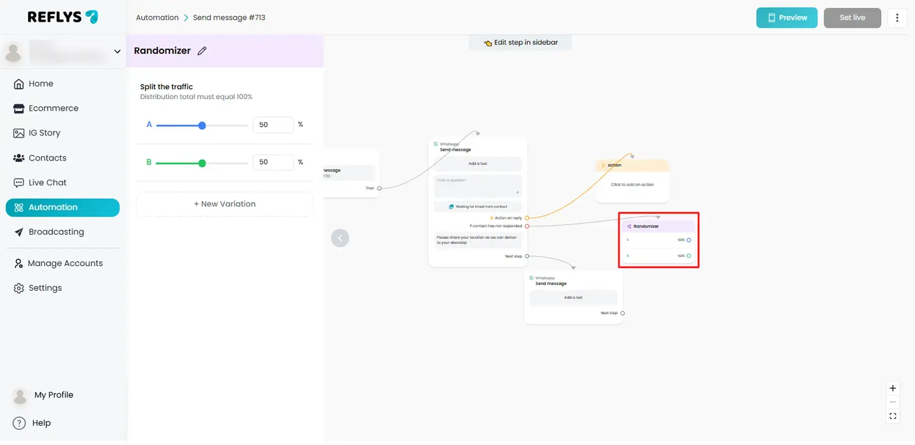Open the IG Story section

tap(44, 133)
